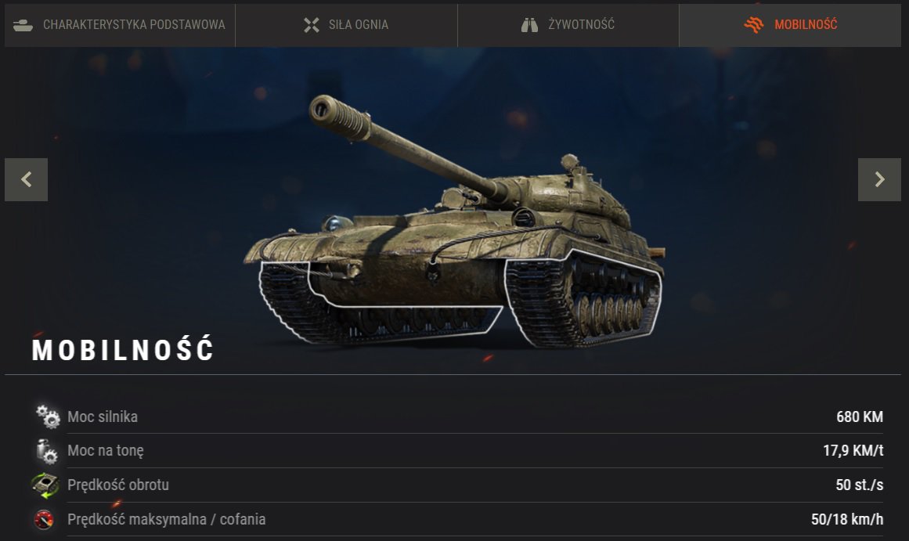Click the 50/18 km/h speed value
909x541 pixels.
click(847, 520)
